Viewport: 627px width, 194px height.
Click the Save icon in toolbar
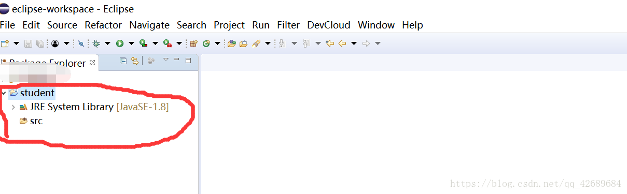[28, 43]
